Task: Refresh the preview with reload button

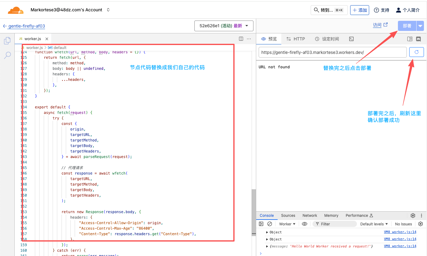Action: tap(416, 52)
